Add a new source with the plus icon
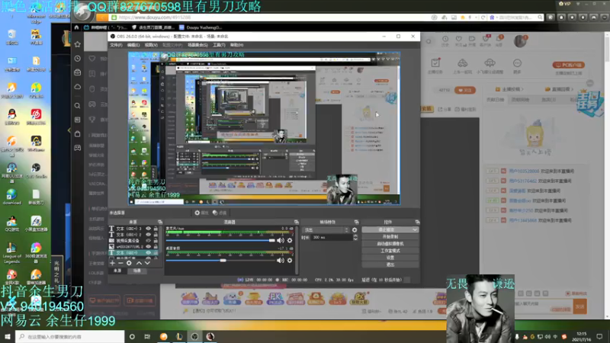 tap(112, 263)
